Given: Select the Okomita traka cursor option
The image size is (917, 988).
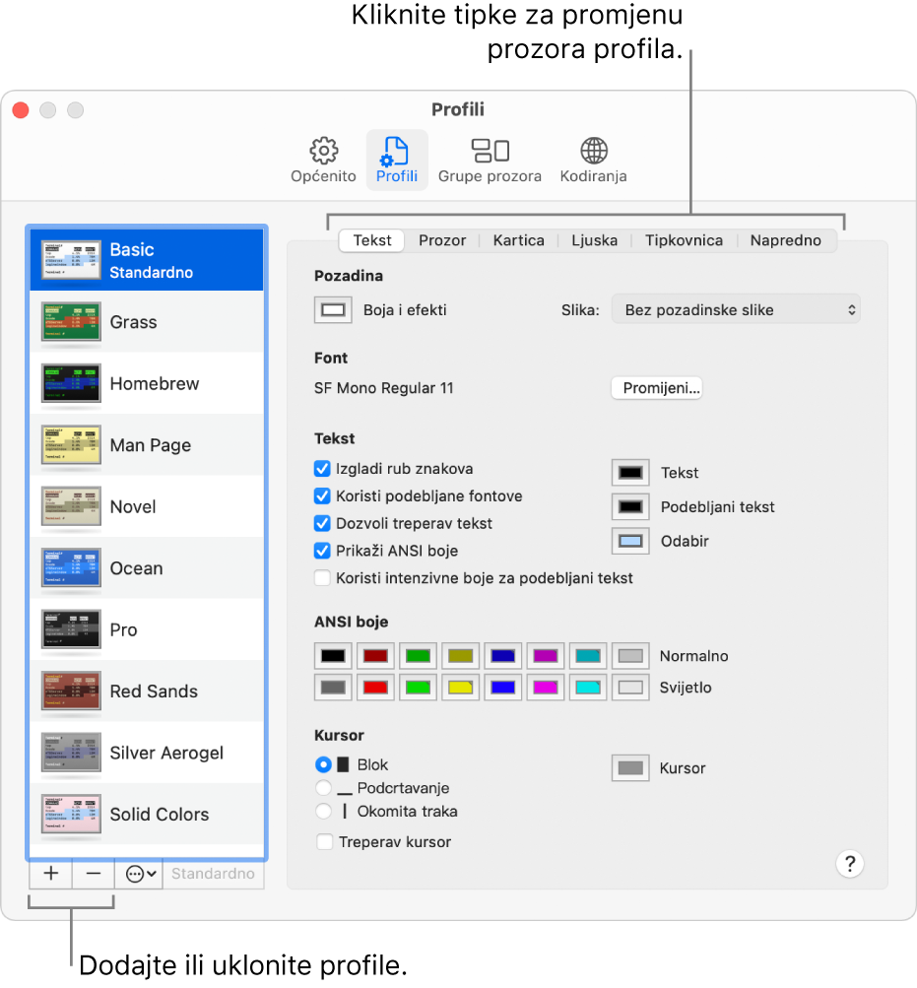Looking at the screenshot, I should pos(323,811).
